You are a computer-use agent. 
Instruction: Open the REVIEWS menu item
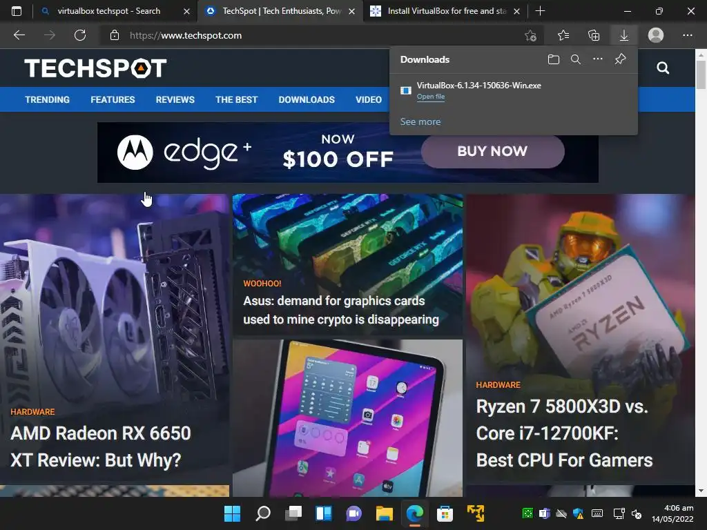[x=175, y=99]
